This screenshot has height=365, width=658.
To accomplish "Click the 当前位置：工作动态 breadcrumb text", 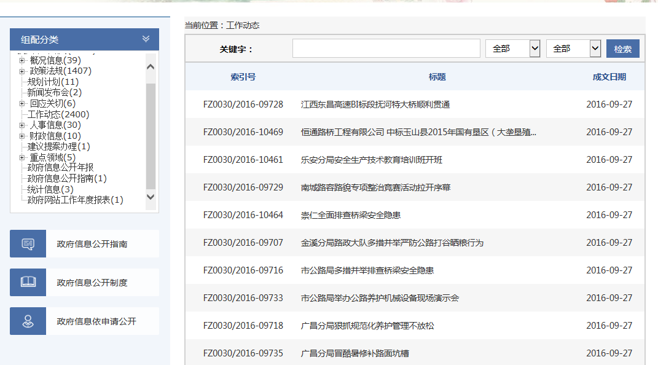I will tap(222, 25).
